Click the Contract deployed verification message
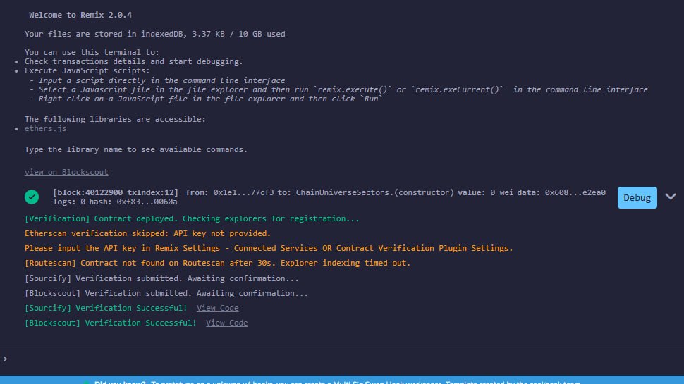The height and width of the screenshot is (384, 684). [x=192, y=219]
